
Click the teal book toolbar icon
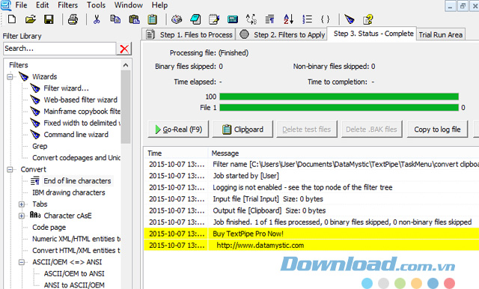pos(195,19)
